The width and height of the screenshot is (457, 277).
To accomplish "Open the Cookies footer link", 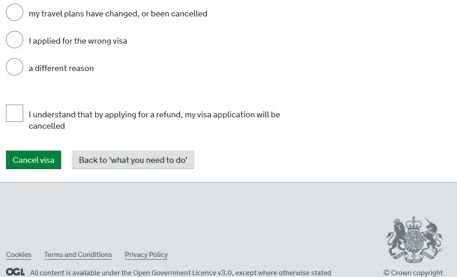I will coord(18,254).
